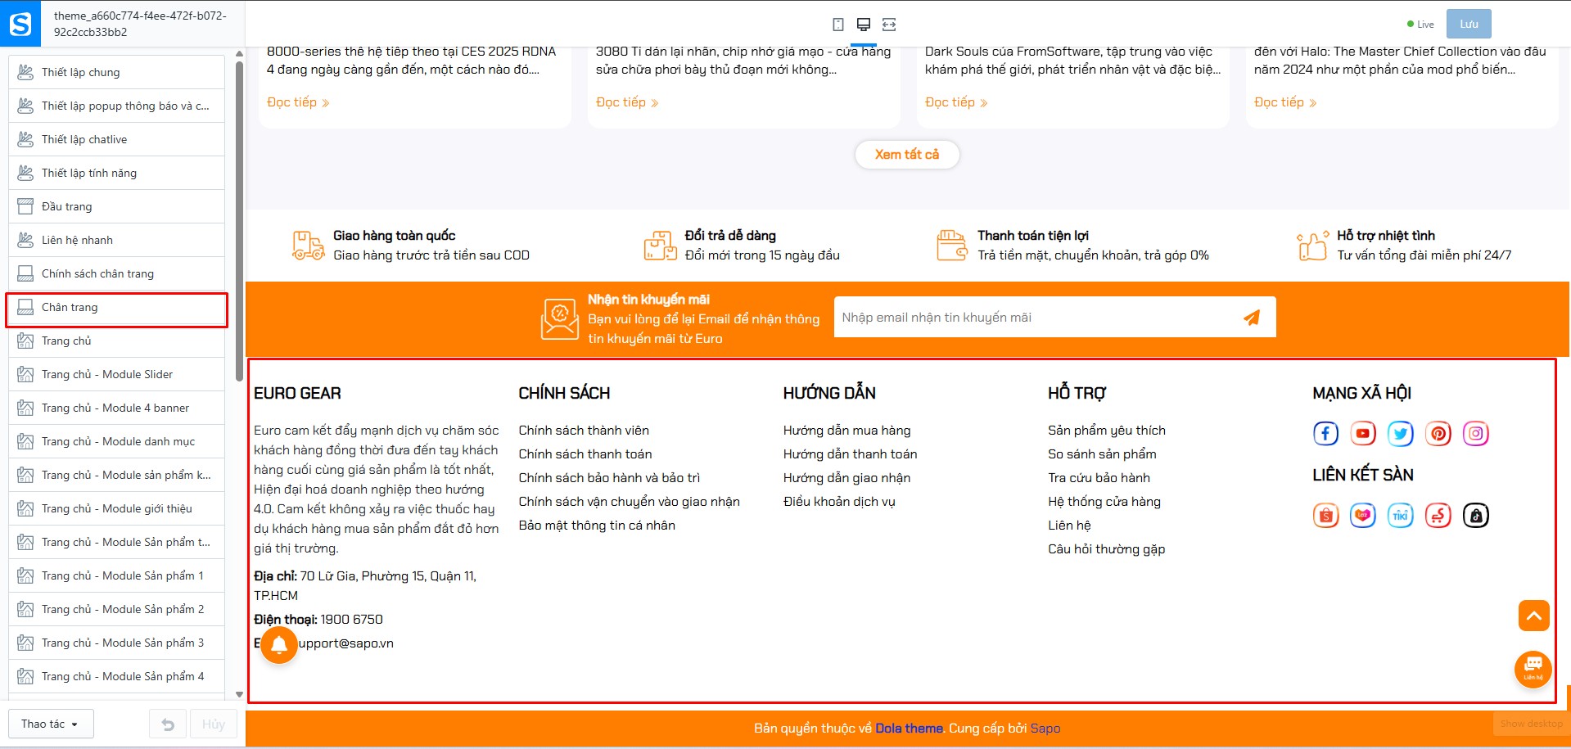Open Trang chủ - Module danh mục
This screenshot has width=1571, height=749.
pos(116,441)
